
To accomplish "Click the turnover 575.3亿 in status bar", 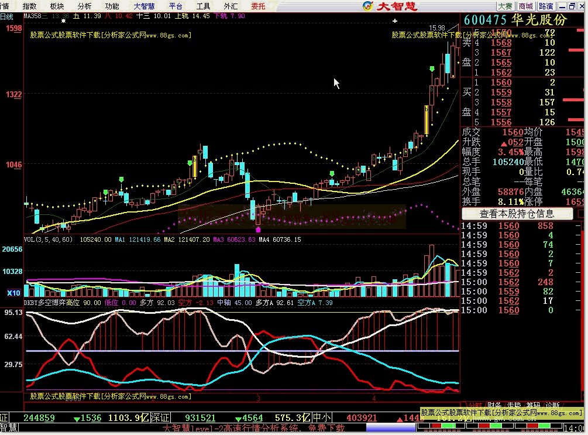I will [293, 418].
